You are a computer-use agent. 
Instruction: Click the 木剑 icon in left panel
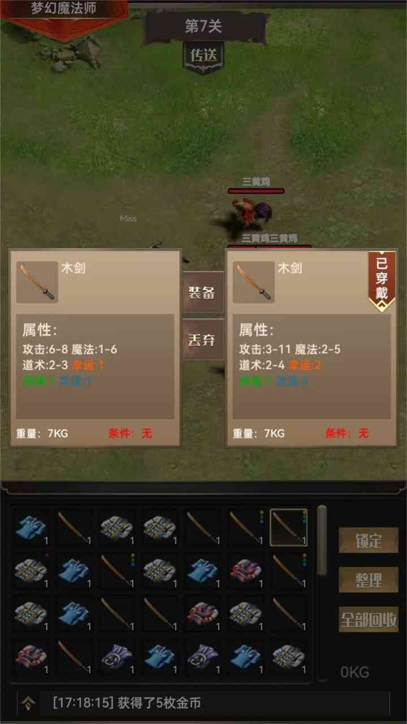tap(37, 282)
